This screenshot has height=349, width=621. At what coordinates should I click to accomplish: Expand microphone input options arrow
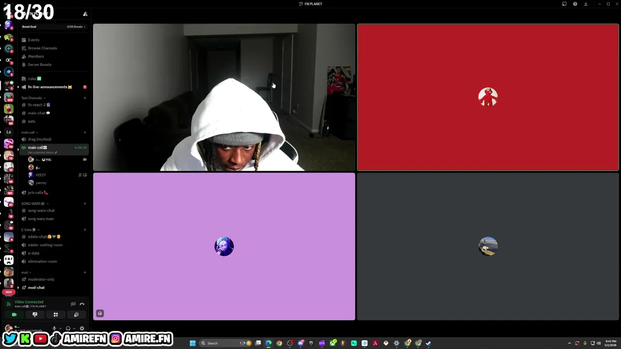point(60,329)
